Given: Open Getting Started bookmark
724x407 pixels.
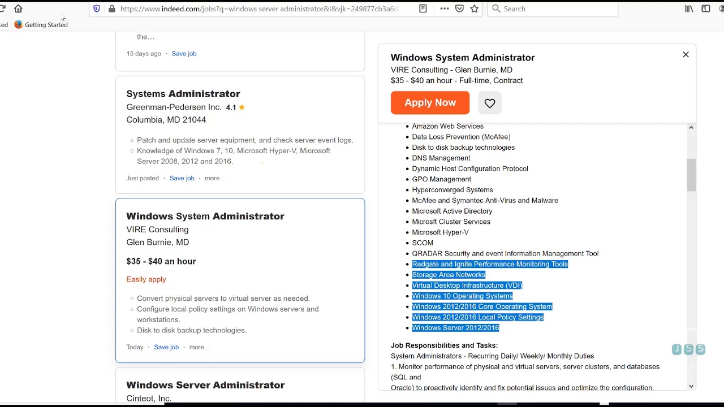Looking at the screenshot, I should [41, 24].
